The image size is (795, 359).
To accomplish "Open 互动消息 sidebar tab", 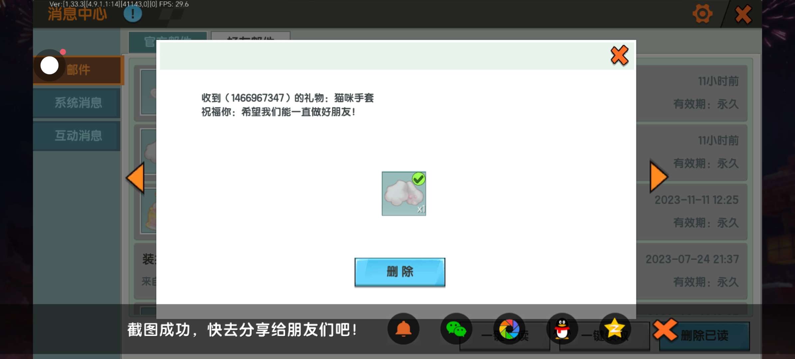I will pos(78,136).
